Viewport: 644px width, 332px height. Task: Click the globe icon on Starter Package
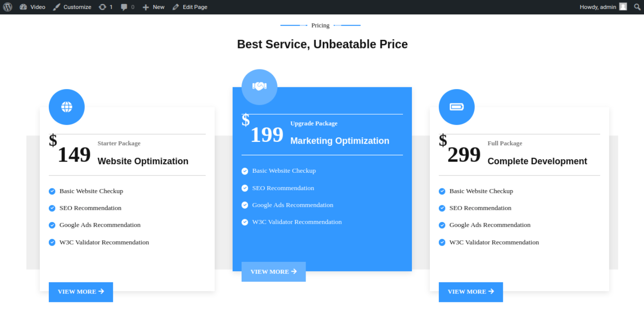67,107
